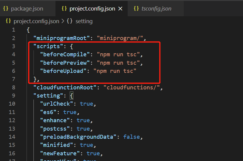Click the false value of preloadBackgroundData
The image size is (243, 161).
point(131,137)
